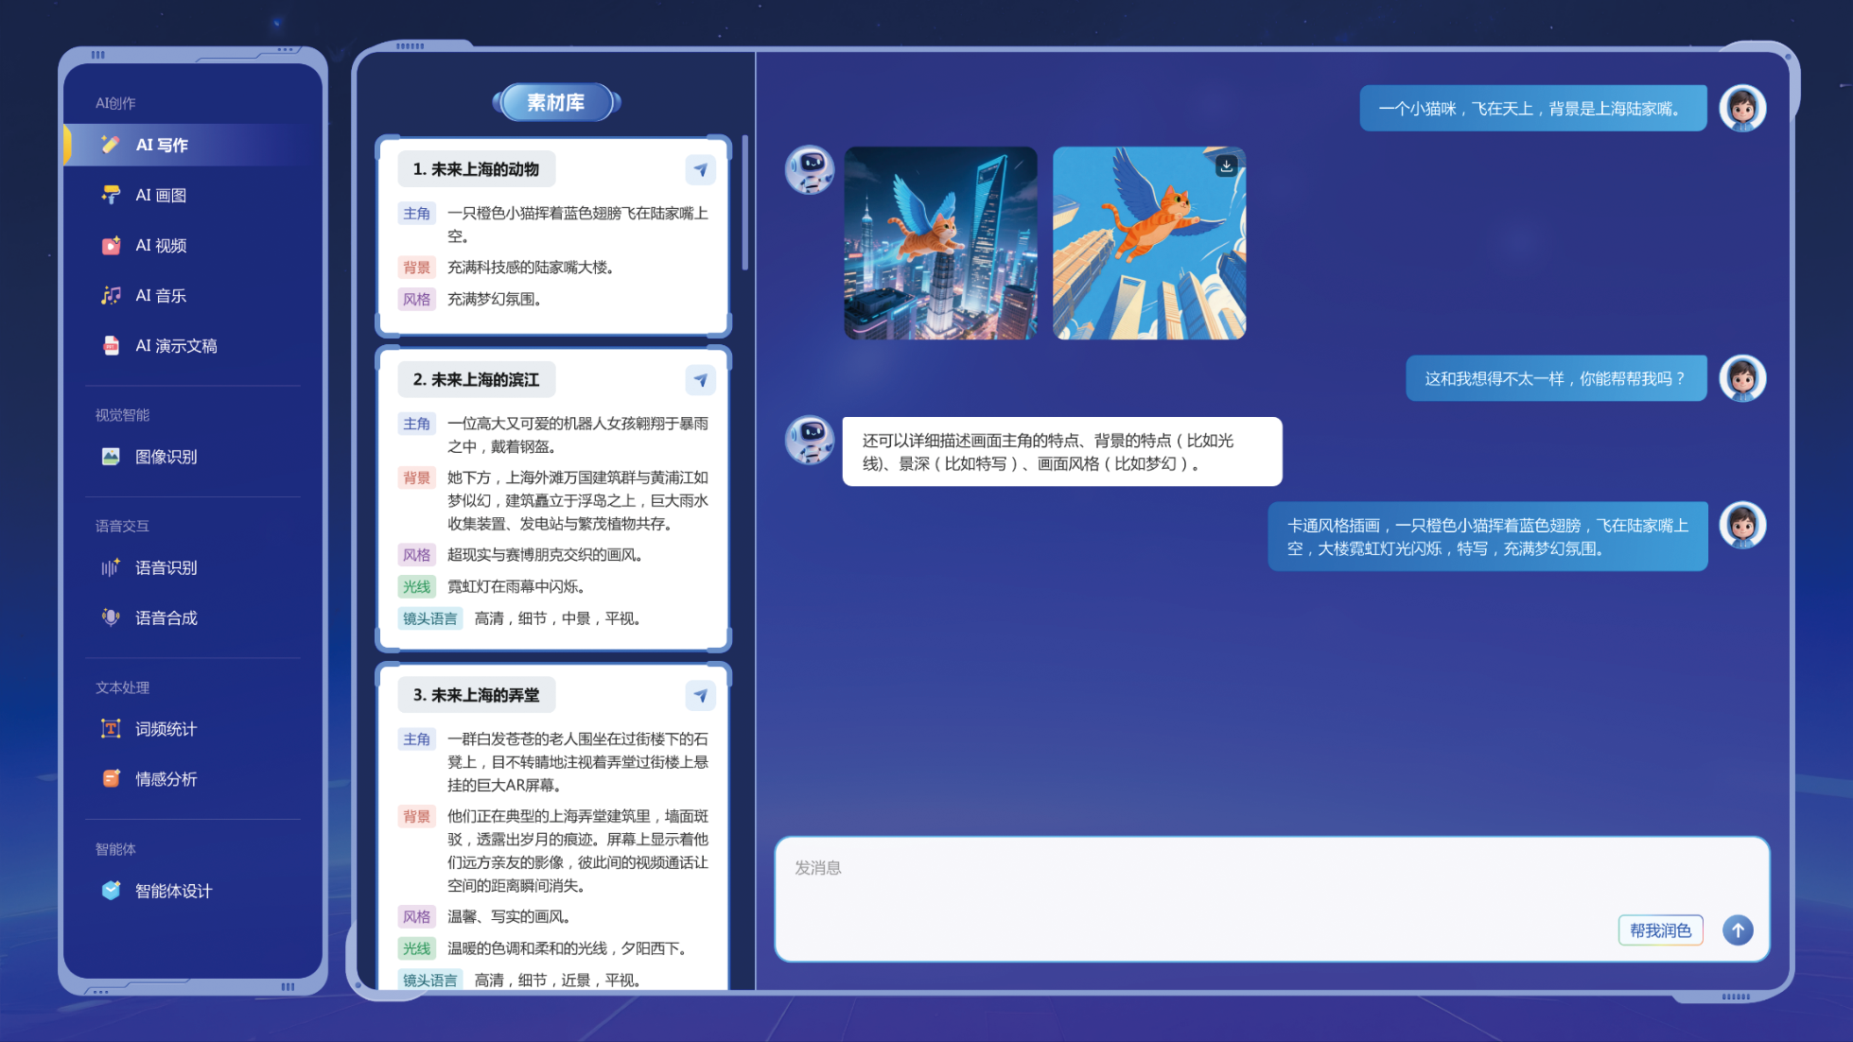Screen dimensions: 1853x1042
Task: Go to 情感分析 label in sidebar
Action: click(166, 779)
